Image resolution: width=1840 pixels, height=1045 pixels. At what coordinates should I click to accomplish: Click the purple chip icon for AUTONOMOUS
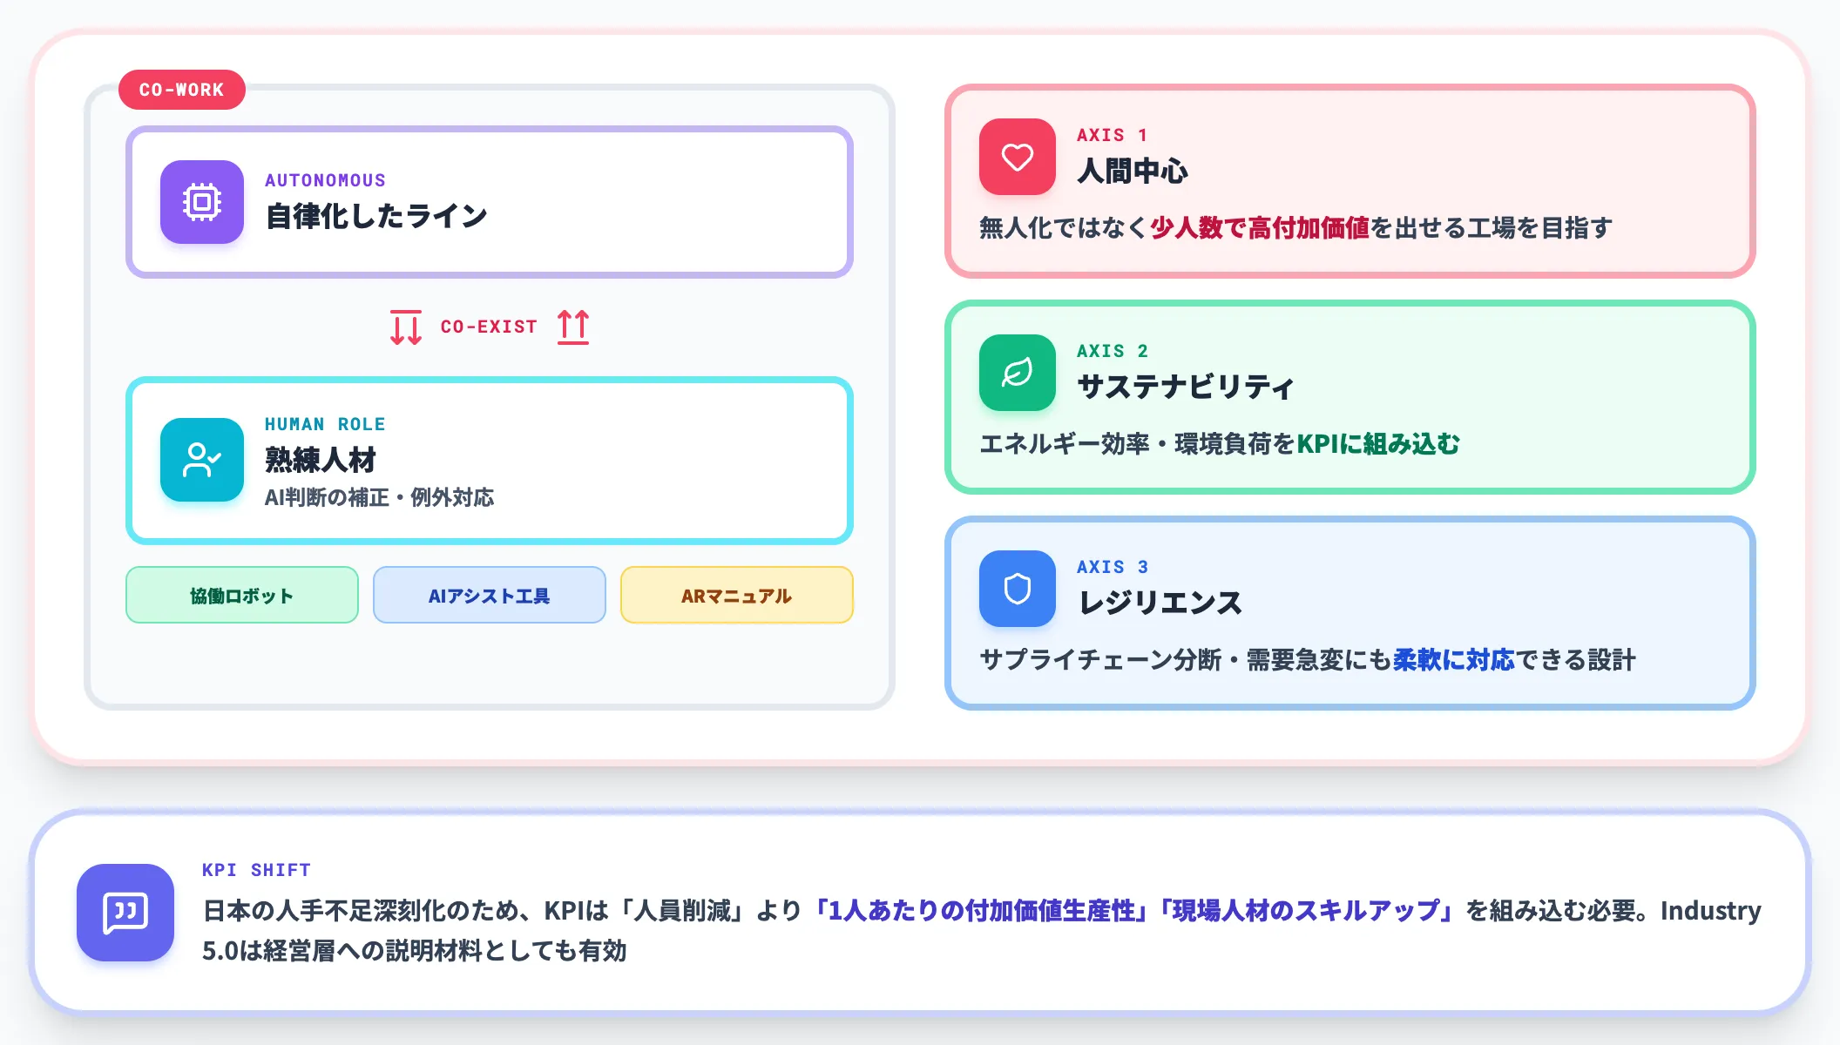202,202
